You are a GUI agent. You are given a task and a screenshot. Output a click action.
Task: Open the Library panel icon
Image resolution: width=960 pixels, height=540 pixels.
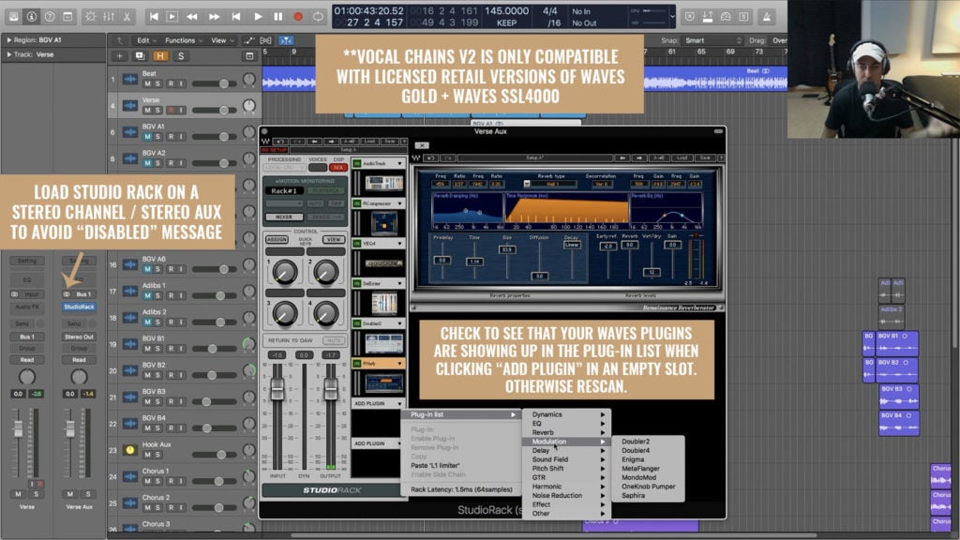(13, 17)
